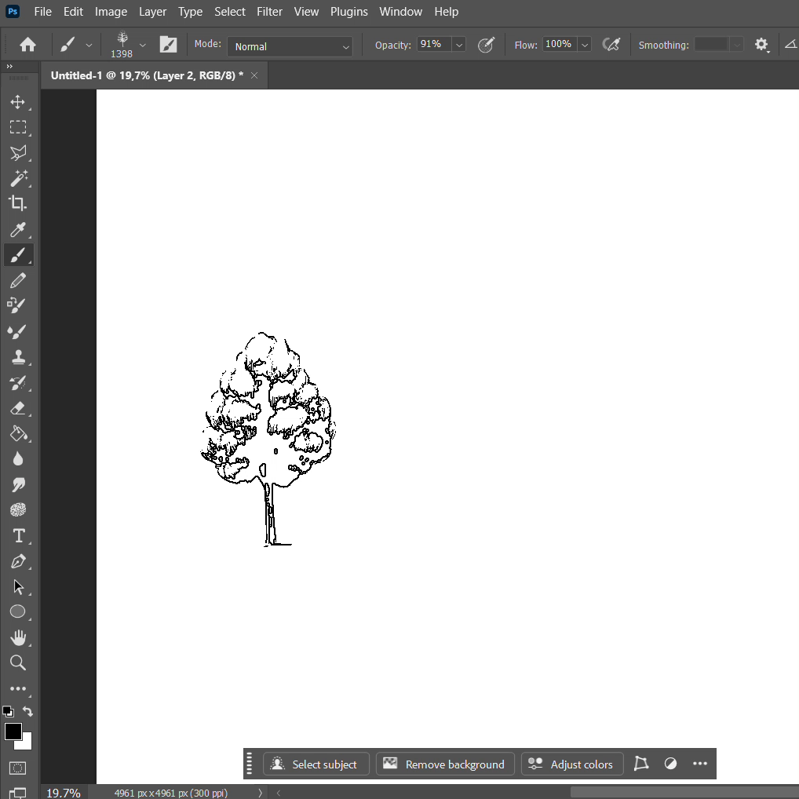Open the Layer menu
This screenshot has height=799, width=799.
point(152,12)
